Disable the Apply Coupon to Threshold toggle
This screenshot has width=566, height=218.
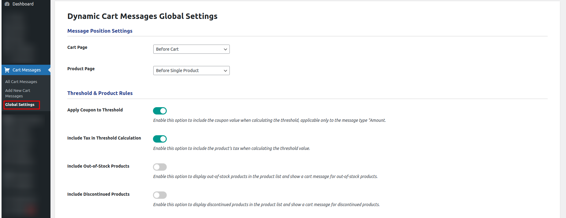pyautogui.click(x=160, y=111)
